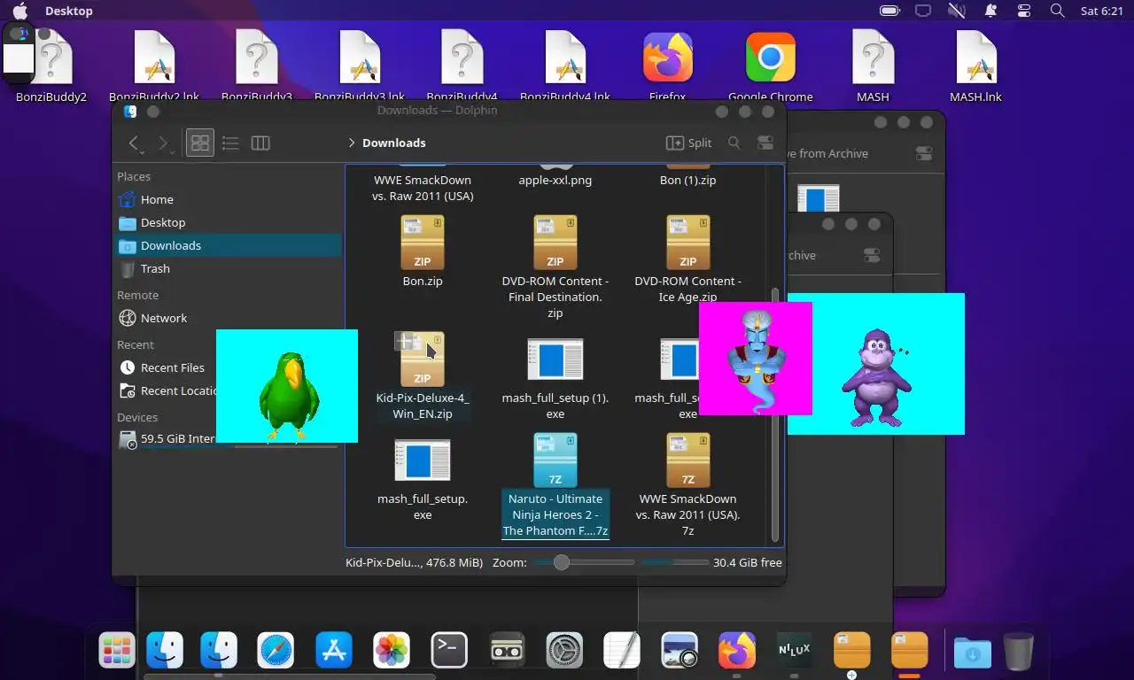Toggle Split view in Dolphin
Image resolution: width=1134 pixels, height=680 pixels.
point(688,143)
